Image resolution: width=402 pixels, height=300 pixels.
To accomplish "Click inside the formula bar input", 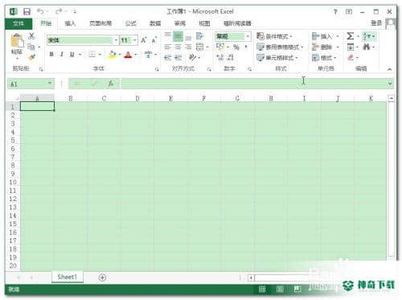I will tap(253, 84).
